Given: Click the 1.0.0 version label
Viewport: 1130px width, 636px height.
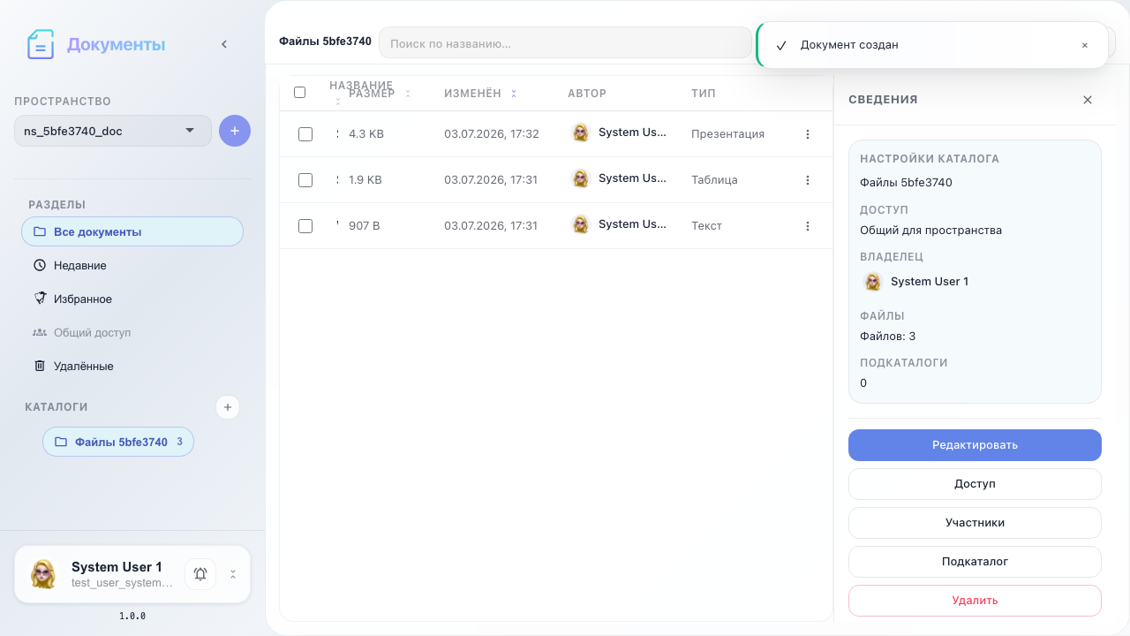Looking at the screenshot, I should pos(132,616).
